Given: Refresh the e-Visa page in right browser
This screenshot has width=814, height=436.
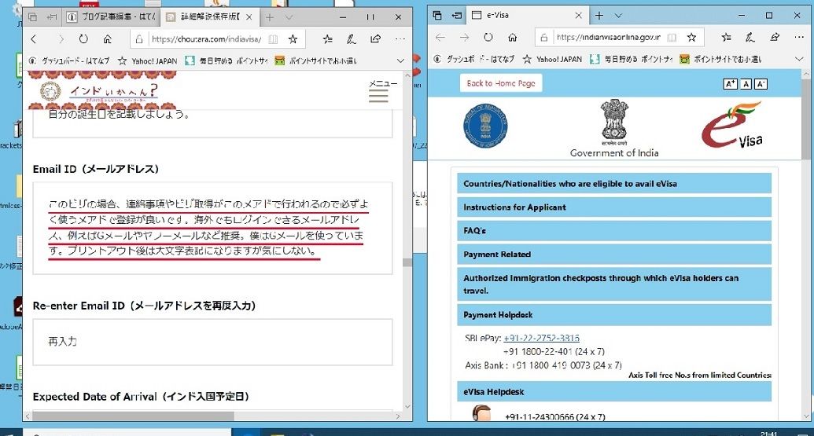Looking at the screenshot, I should coord(488,38).
